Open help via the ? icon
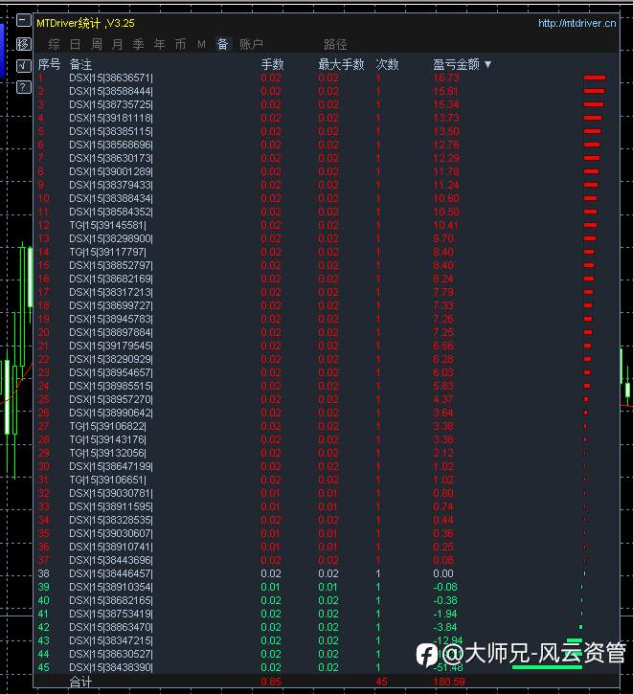633x694 pixels. [23, 87]
